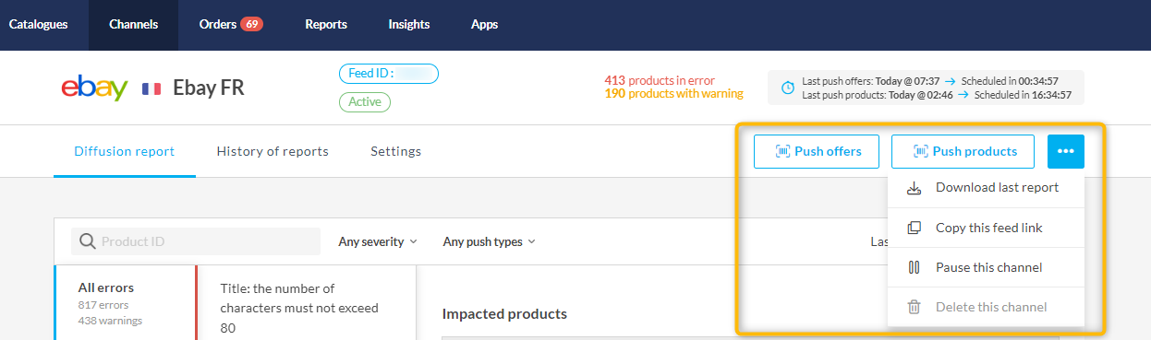Click the French flag icon beside Ebay FR
The width and height of the screenshot is (1151, 340).
click(151, 88)
